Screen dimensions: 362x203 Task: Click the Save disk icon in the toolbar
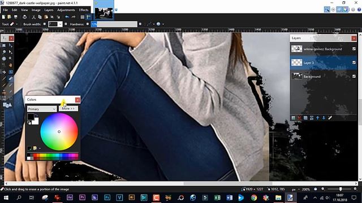click(16, 17)
